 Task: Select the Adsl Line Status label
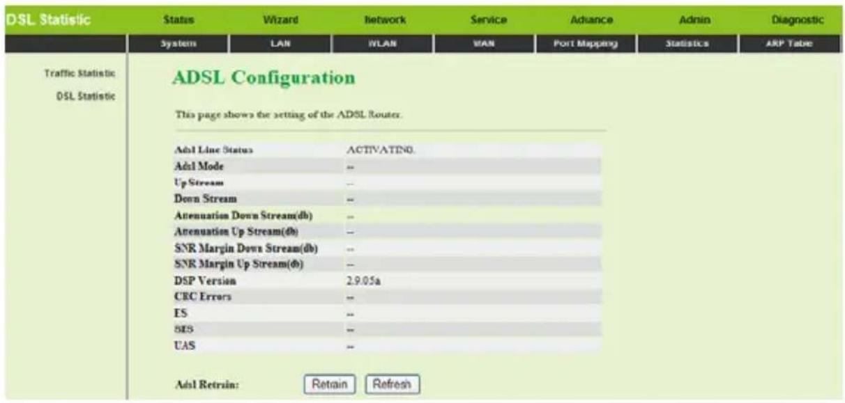coord(212,150)
